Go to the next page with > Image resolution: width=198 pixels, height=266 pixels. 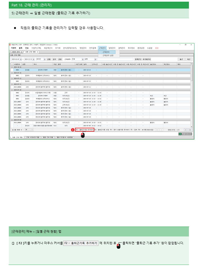(x=186, y=130)
